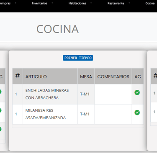Open the Inventarios menu
This screenshot has width=157, height=153.
click(x=39, y=3)
